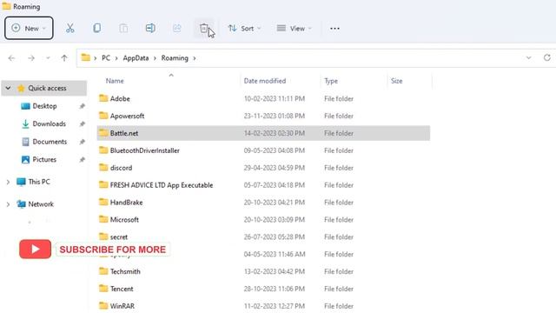Sort by the Type column header

click(x=331, y=81)
